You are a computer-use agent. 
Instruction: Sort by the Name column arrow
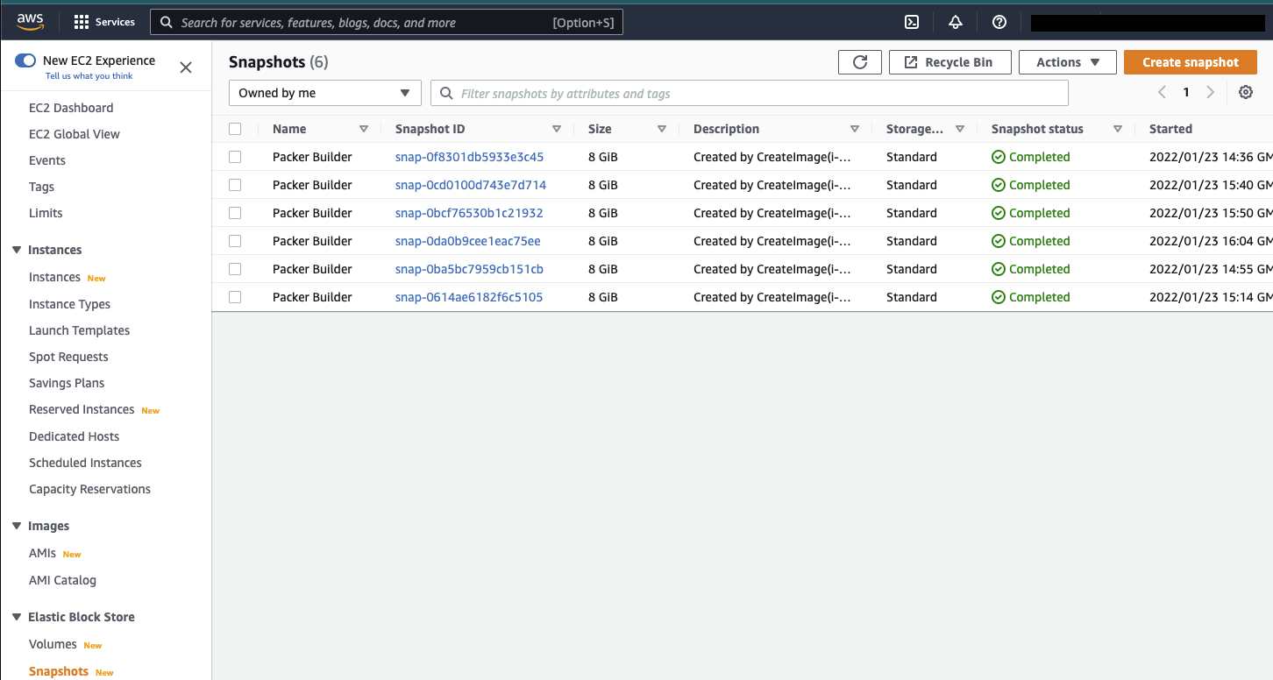(x=364, y=129)
